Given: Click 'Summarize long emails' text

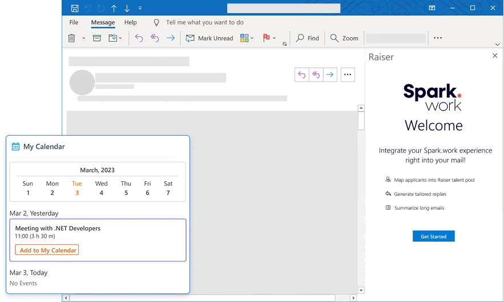Looking at the screenshot, I should pyautogui.click(x=419, y=208).
